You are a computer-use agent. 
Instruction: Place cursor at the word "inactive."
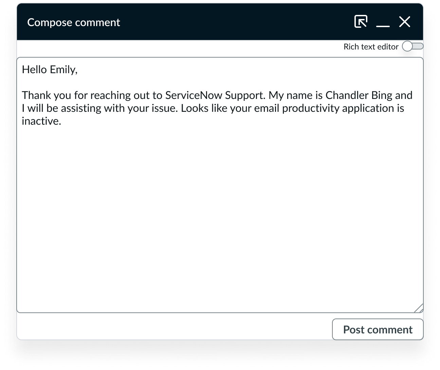tap(41, 121)
